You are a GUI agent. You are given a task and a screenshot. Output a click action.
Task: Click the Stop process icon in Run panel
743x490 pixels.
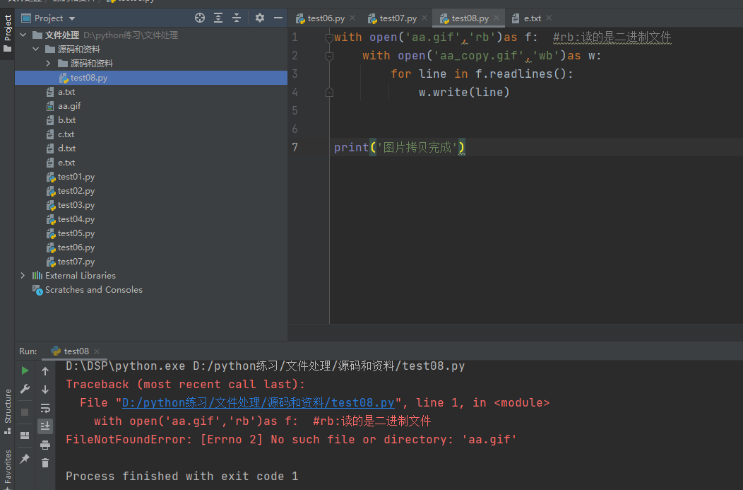tap(25, 412)
